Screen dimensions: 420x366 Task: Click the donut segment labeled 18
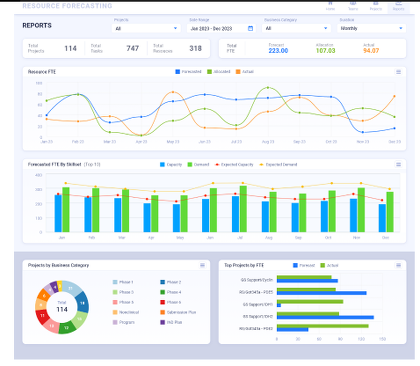(x=82, y=302)
